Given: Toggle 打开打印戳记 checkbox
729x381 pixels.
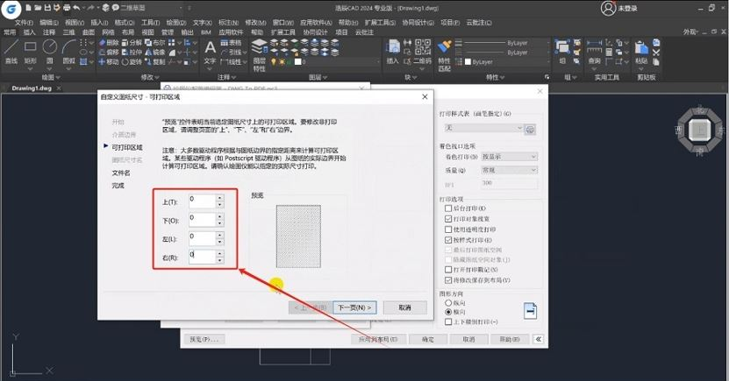Looking at the screenshot, I should 448,270.
